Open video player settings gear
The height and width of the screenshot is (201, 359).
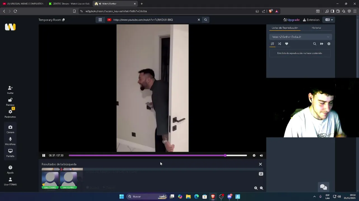coord(254,155)
